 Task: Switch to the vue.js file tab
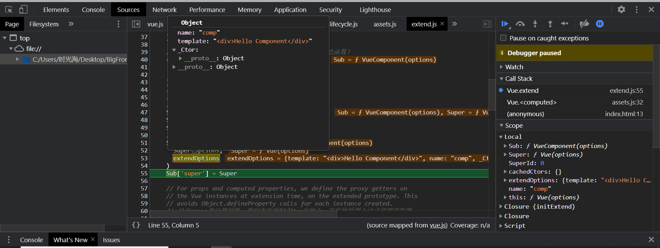point(155,24)
